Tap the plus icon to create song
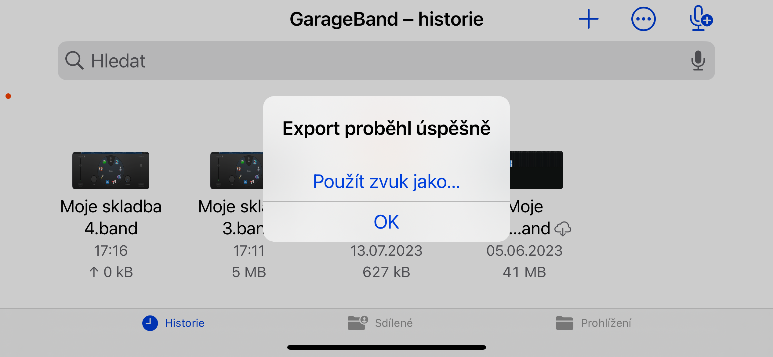The width and height of the screenshot is (773, 357). click(x=589, y=19)
